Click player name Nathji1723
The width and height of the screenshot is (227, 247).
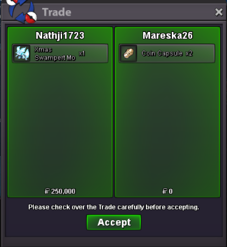60,36
